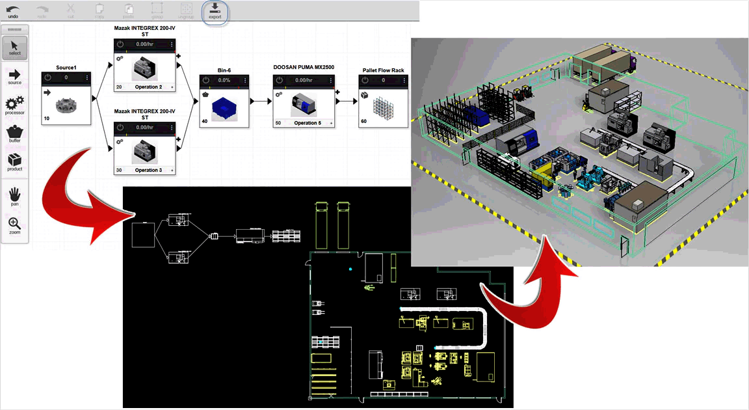Viewport: 749px width, 410px height.
Task: Click the Operation 2 node rate indicator bar
Action: 145,51
